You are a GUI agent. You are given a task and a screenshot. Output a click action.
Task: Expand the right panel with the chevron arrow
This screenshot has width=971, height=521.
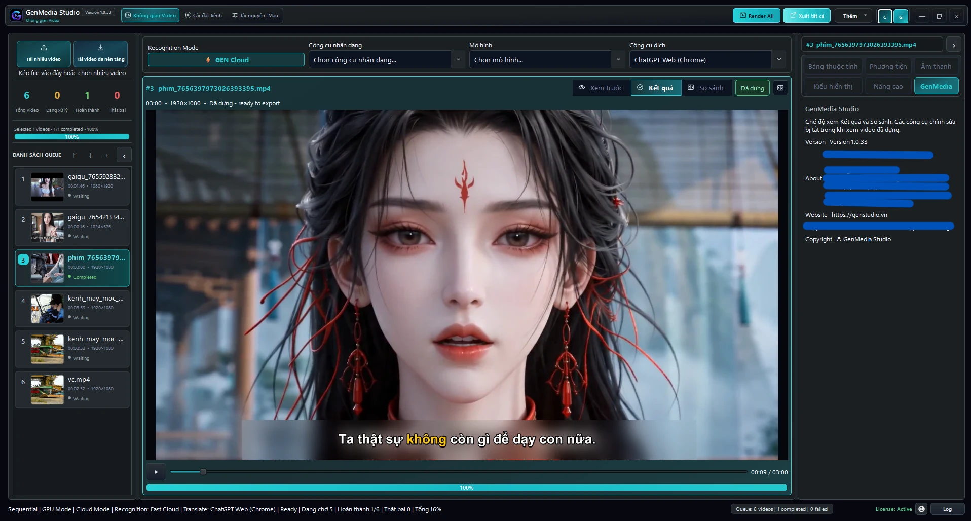pos(954,45)
